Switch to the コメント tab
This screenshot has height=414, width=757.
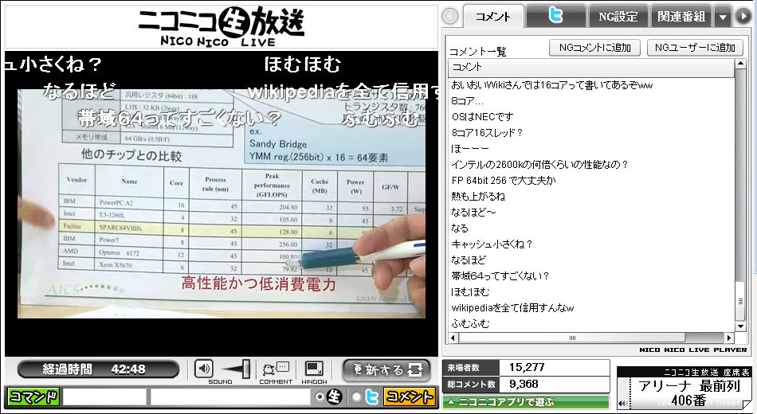[493, 17]
